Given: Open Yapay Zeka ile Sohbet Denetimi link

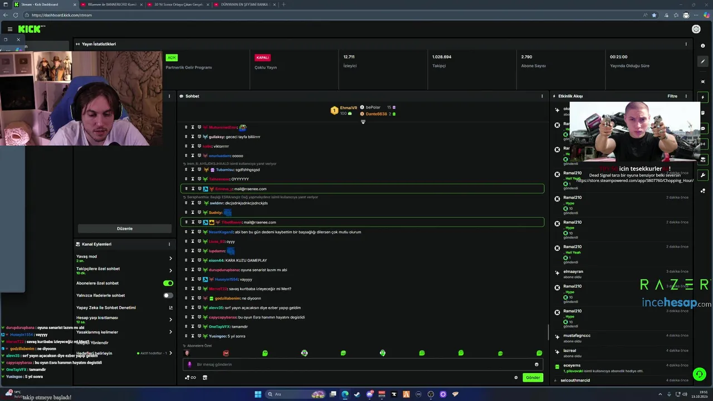Looking at the screenshot, I should [x=124, y=307].
